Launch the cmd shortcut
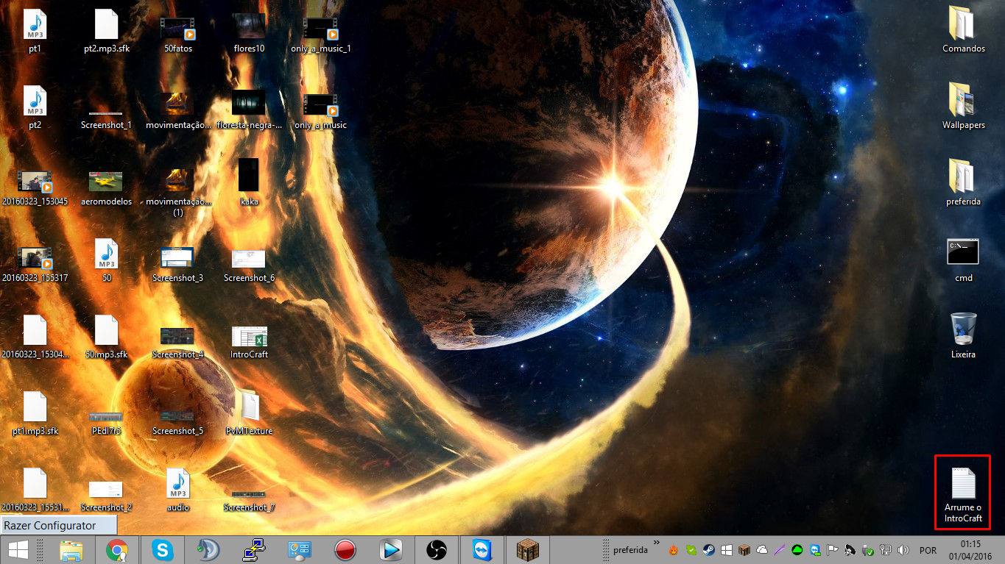The image size is (1005, 564). point(963,261)
